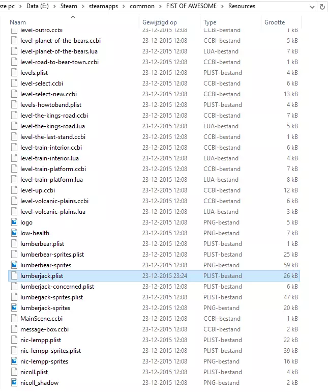
Task: Select lumberjack-sprites.plist file name
Action: point(51,297)
